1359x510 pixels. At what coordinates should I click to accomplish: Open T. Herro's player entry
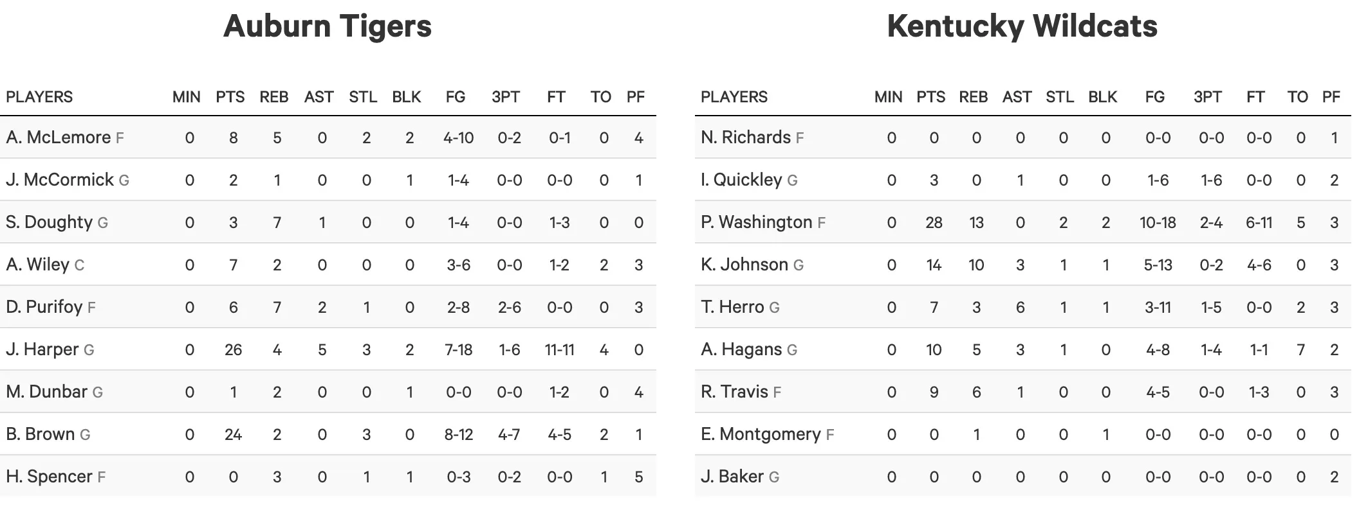[x=732, y=307]
